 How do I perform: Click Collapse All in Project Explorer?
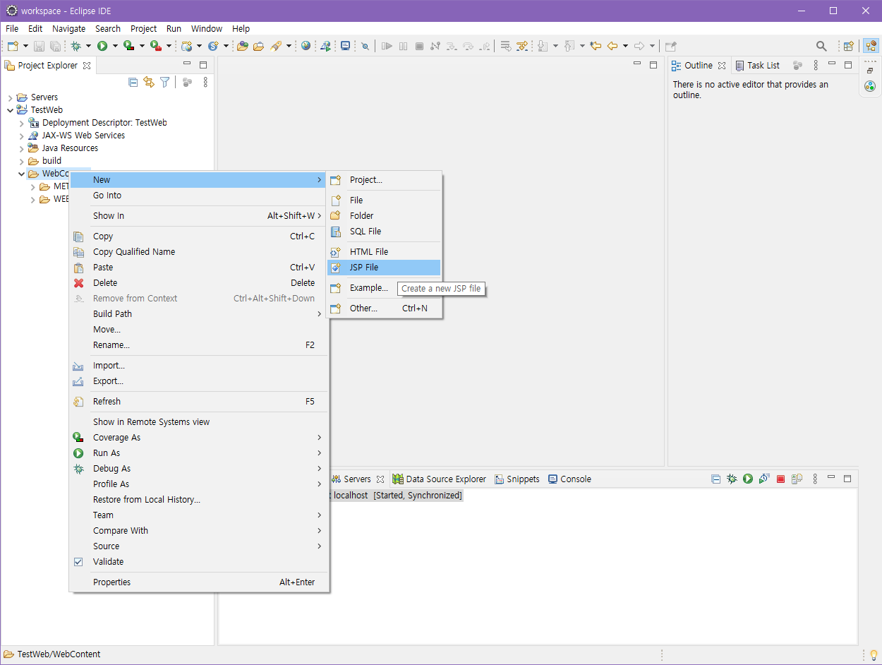point(133,82)
